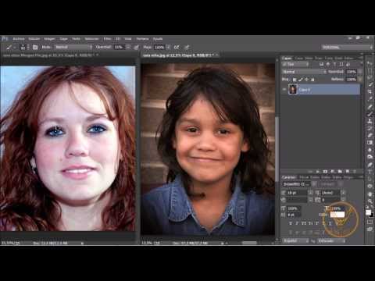Link layers at the panel bottom
The width and height of the screenshot is (375, 281).
(x=310, y=172)
